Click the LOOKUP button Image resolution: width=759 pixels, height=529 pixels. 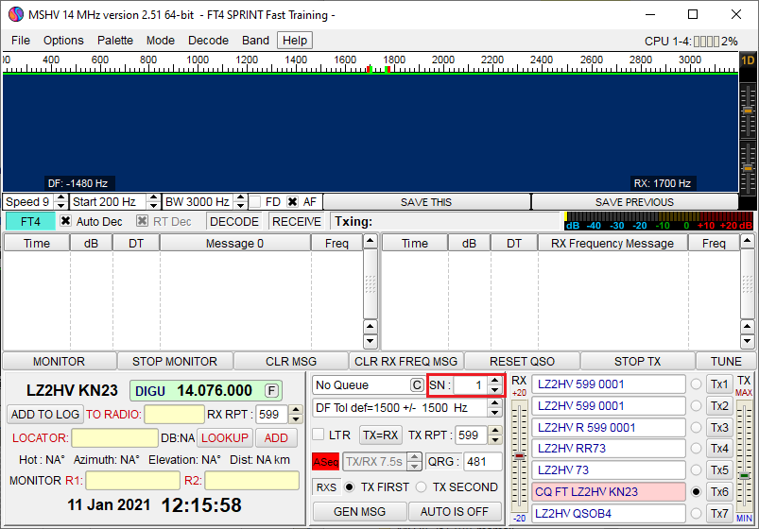tap(225, 438)
